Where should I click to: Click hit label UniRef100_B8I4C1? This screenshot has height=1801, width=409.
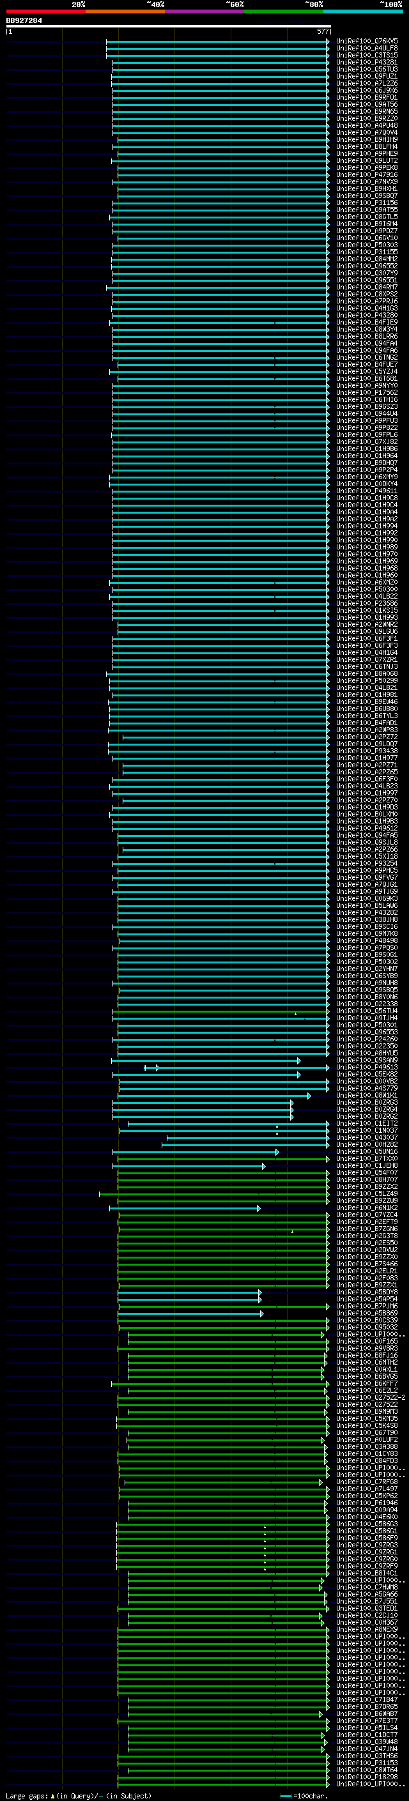tap(367, 1573)
